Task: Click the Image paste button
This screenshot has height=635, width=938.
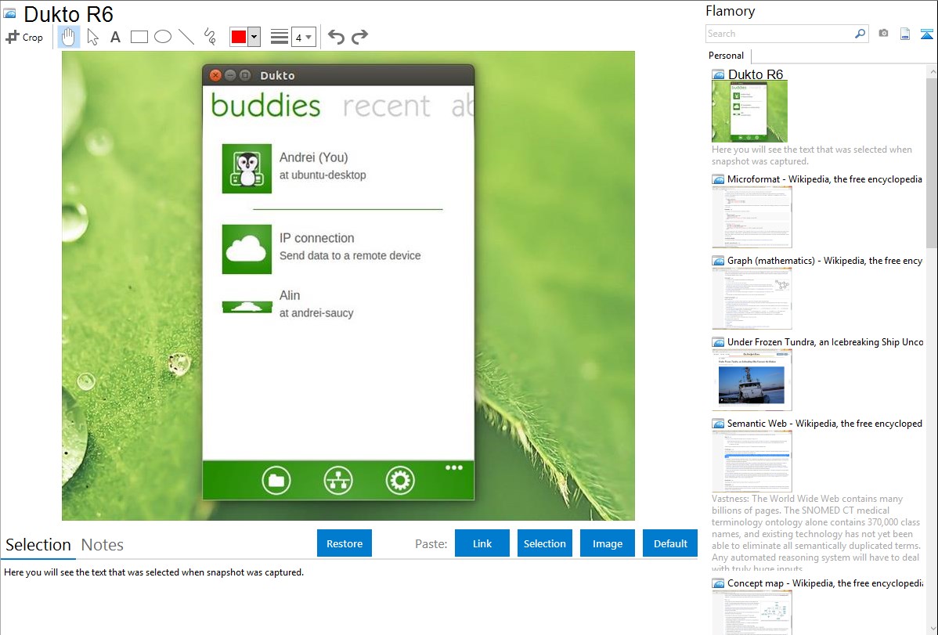Action: click(x=607, y=543)
